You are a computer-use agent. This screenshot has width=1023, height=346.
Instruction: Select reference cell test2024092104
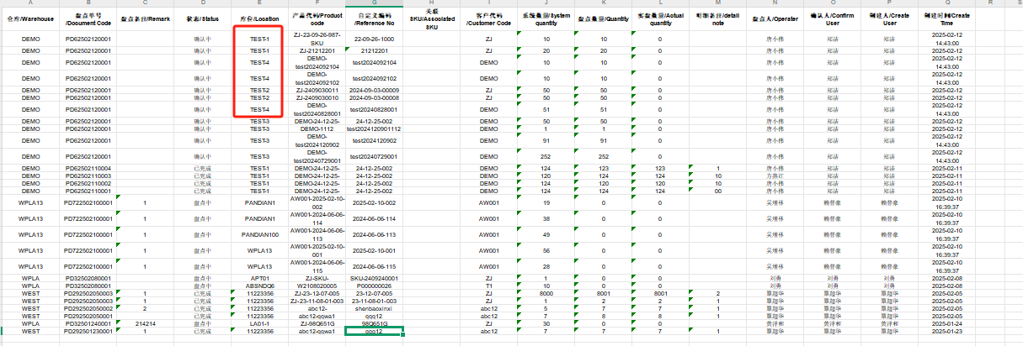point(375,62)
